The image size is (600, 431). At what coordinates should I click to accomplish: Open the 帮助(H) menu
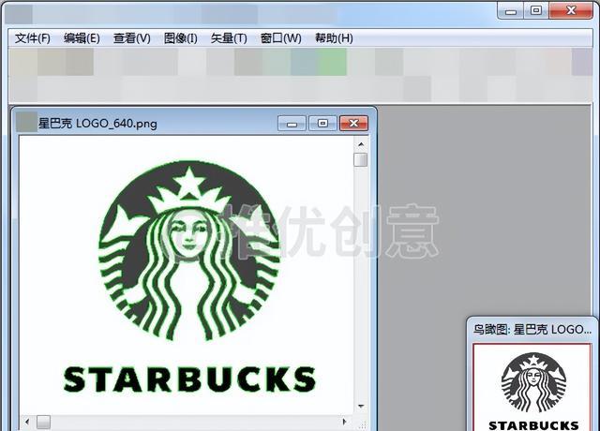pyautogui.click(x=334, y=38)
